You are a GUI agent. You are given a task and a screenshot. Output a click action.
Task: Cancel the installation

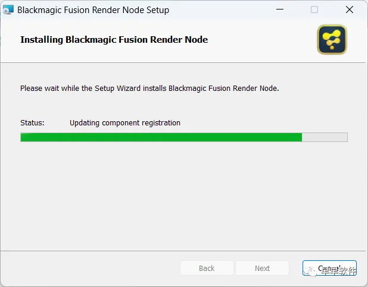pos(329,268)
